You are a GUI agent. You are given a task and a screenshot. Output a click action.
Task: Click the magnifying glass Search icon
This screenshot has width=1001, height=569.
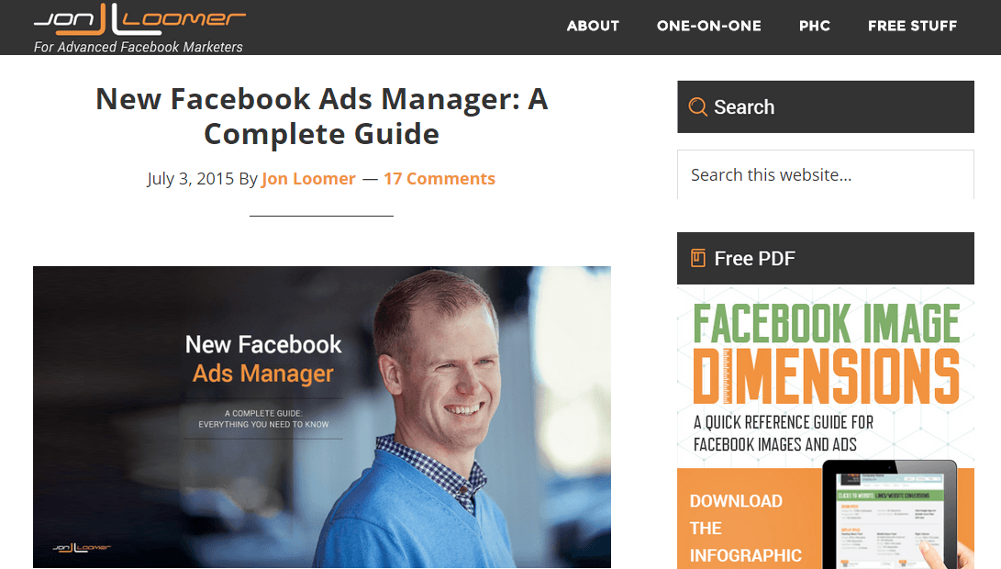tap(697, 106)
